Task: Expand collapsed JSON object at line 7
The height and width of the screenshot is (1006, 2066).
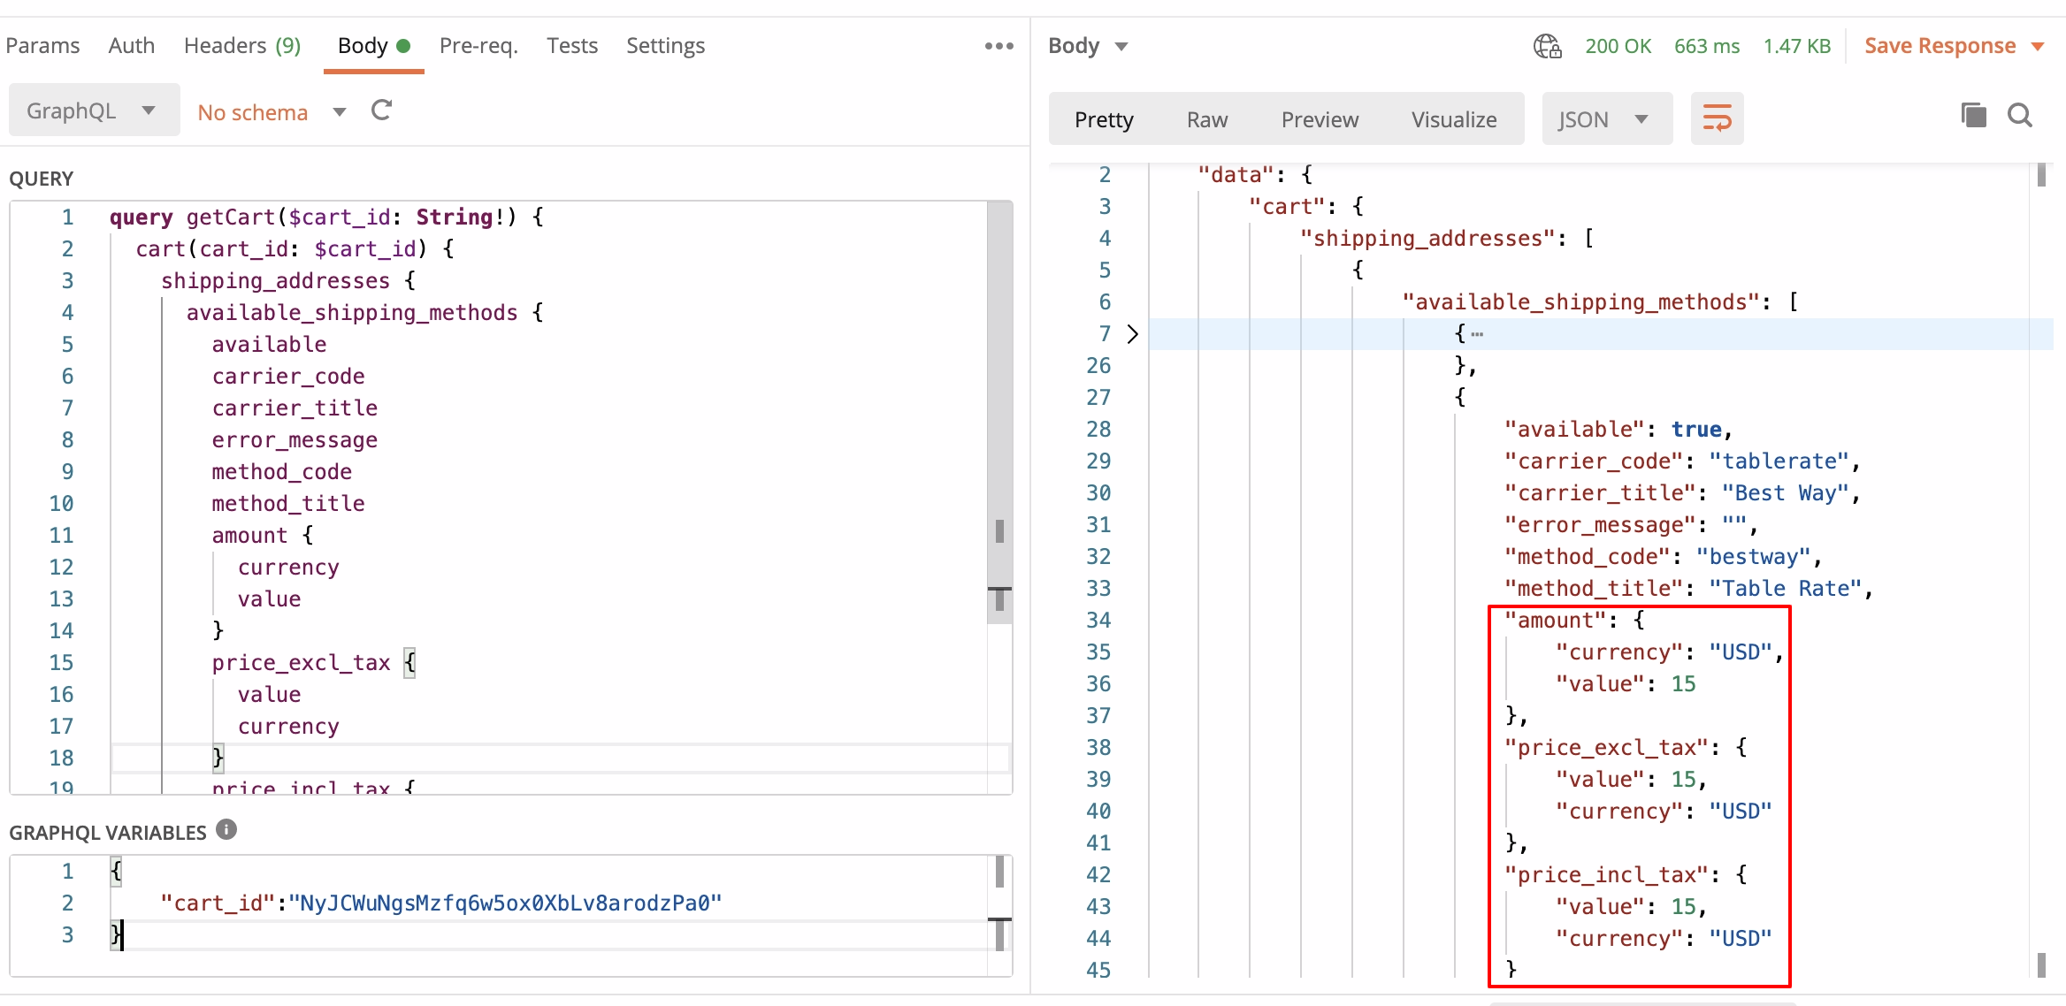Action: [x=1133, y=334]
